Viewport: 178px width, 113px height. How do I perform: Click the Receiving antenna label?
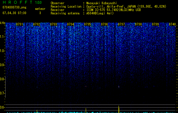(x=65, y=13)
